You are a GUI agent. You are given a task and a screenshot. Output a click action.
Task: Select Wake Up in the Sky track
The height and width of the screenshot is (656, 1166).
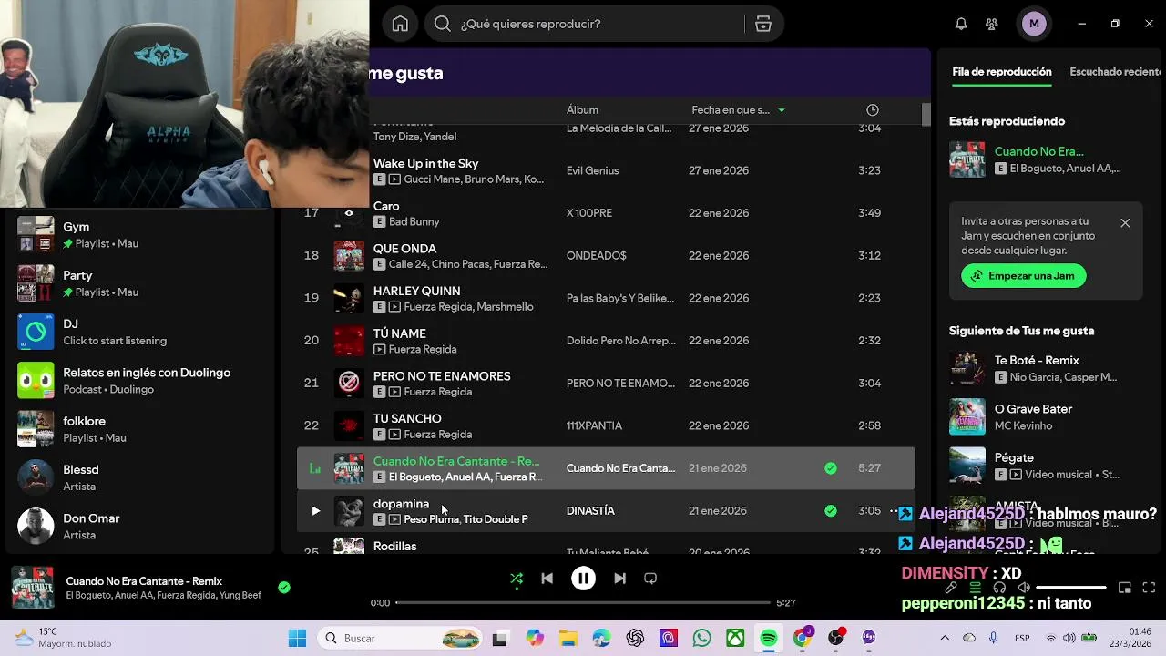click(425, 164)
